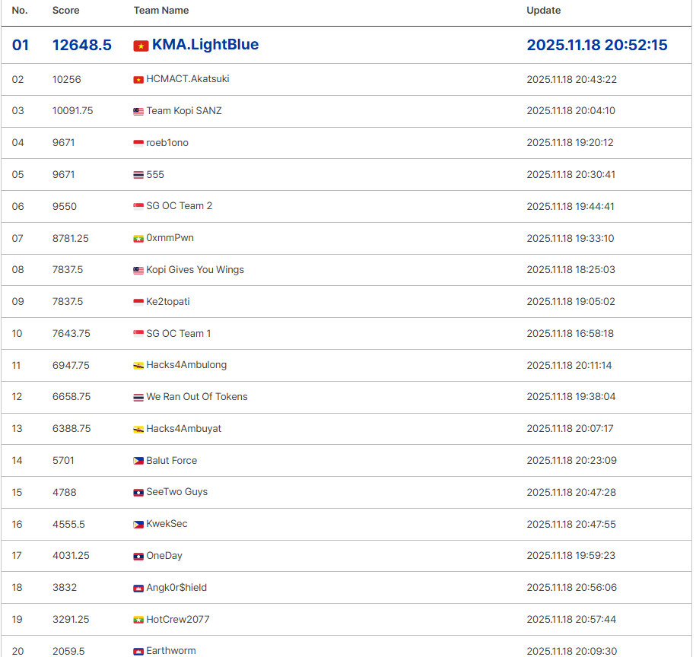
Task: Select the OneDay team name
Action: tap(164, 556)
